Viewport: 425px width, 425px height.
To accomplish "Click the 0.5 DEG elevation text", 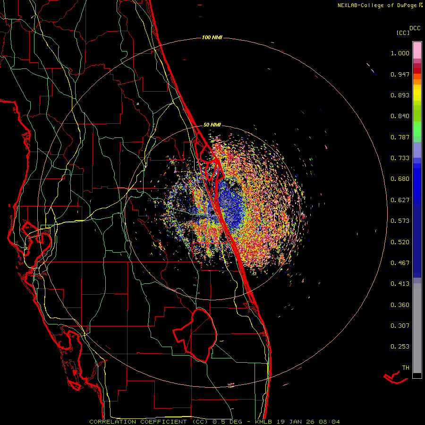I will (x=227, y=422).
